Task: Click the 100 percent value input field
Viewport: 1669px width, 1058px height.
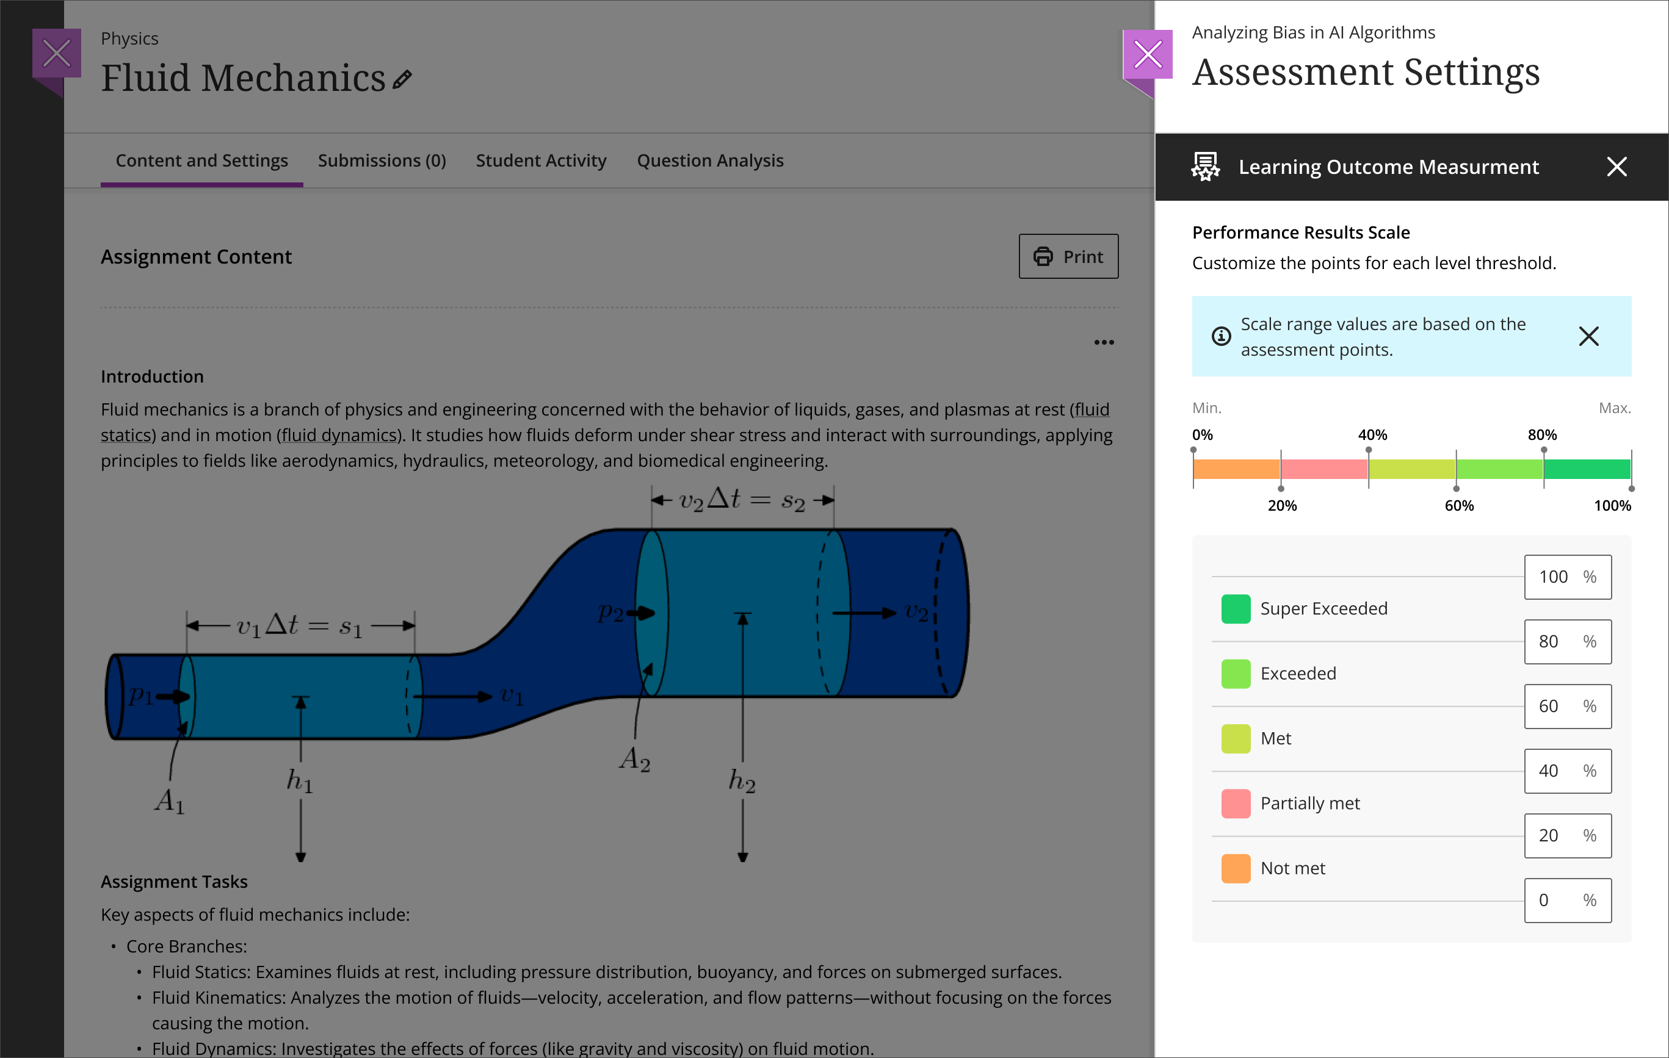Action: tap(1568, 577)
